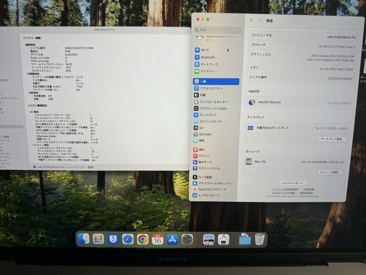
Task: Open Wi-Fi settings in the sidebar
Action: [x=202, y=50]
